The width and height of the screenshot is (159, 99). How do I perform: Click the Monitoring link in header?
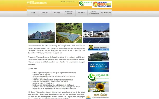pos(75,2)
